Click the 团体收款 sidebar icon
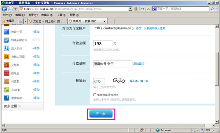The image size is (220, 133). point(6,98)
